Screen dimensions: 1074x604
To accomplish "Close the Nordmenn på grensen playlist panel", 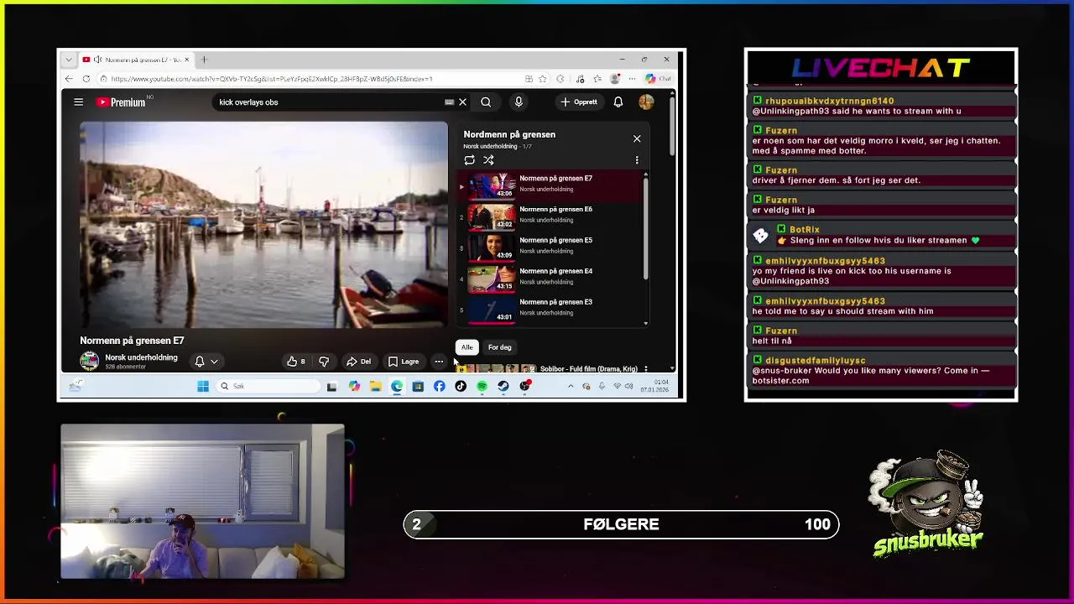I will tap(637, 138).
